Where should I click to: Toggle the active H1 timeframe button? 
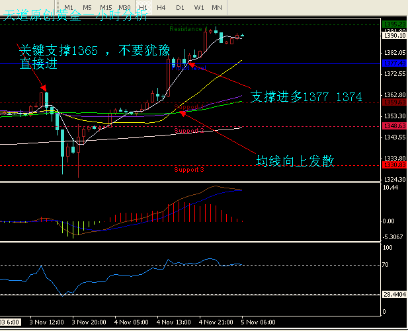pos(143,6)
